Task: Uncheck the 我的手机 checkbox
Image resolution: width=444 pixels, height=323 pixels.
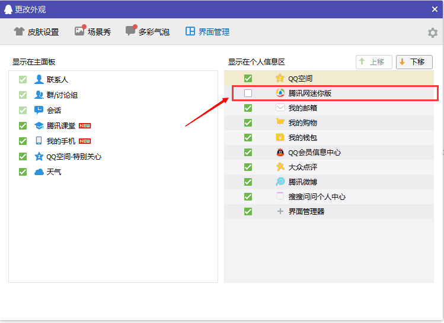Action: pos(23,141)
